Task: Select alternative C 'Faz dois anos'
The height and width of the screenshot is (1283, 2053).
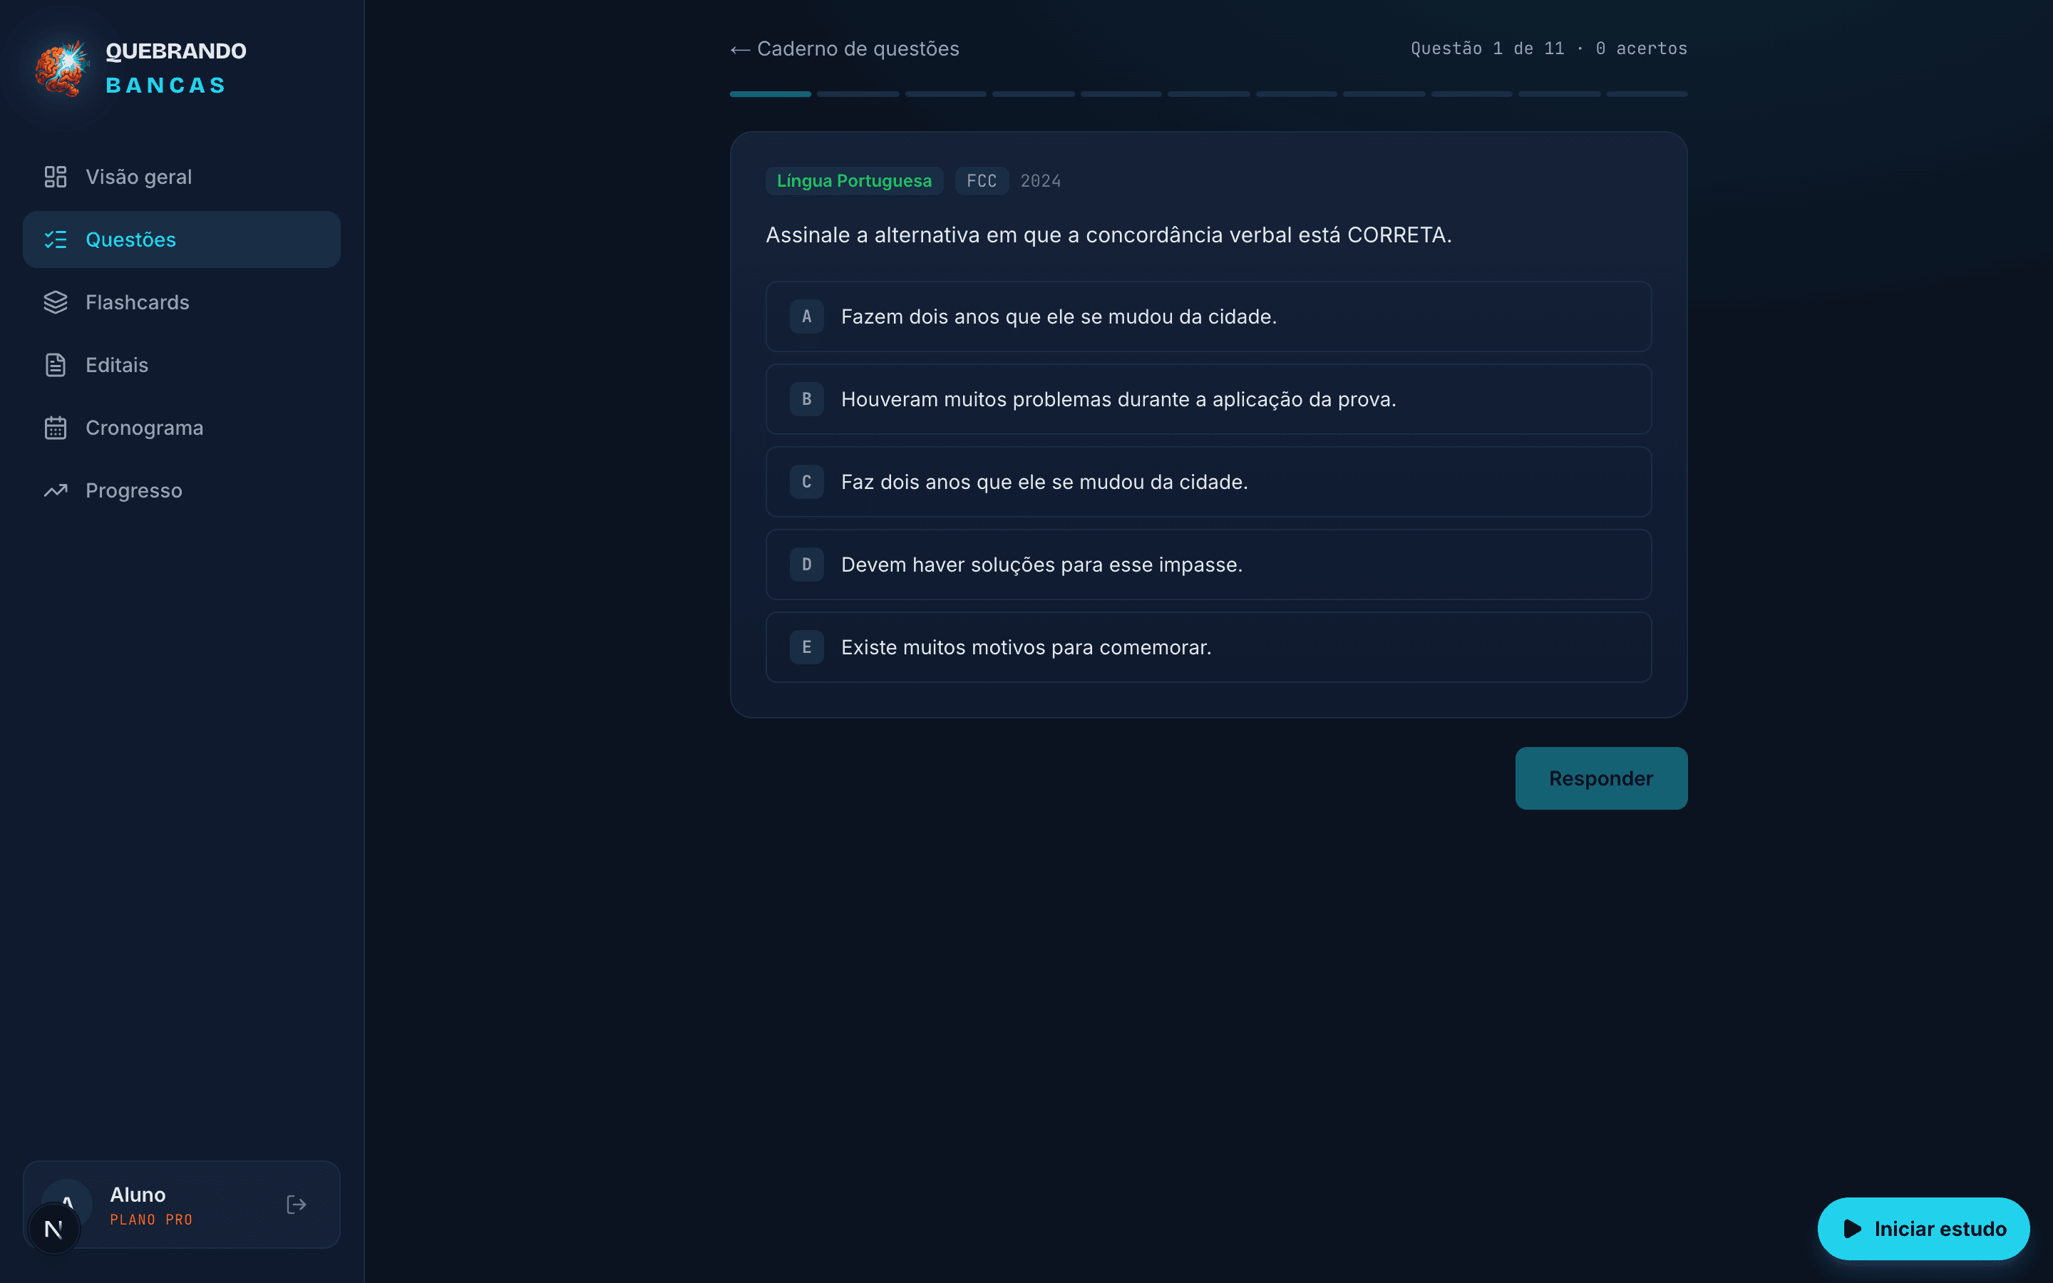Action: (x=1208, y=482)
